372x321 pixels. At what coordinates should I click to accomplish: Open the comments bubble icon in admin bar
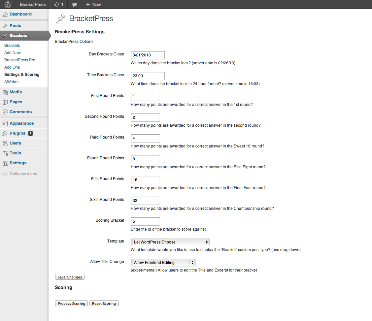75,5
